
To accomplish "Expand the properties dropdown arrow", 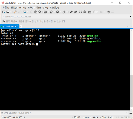I will 27,12.
